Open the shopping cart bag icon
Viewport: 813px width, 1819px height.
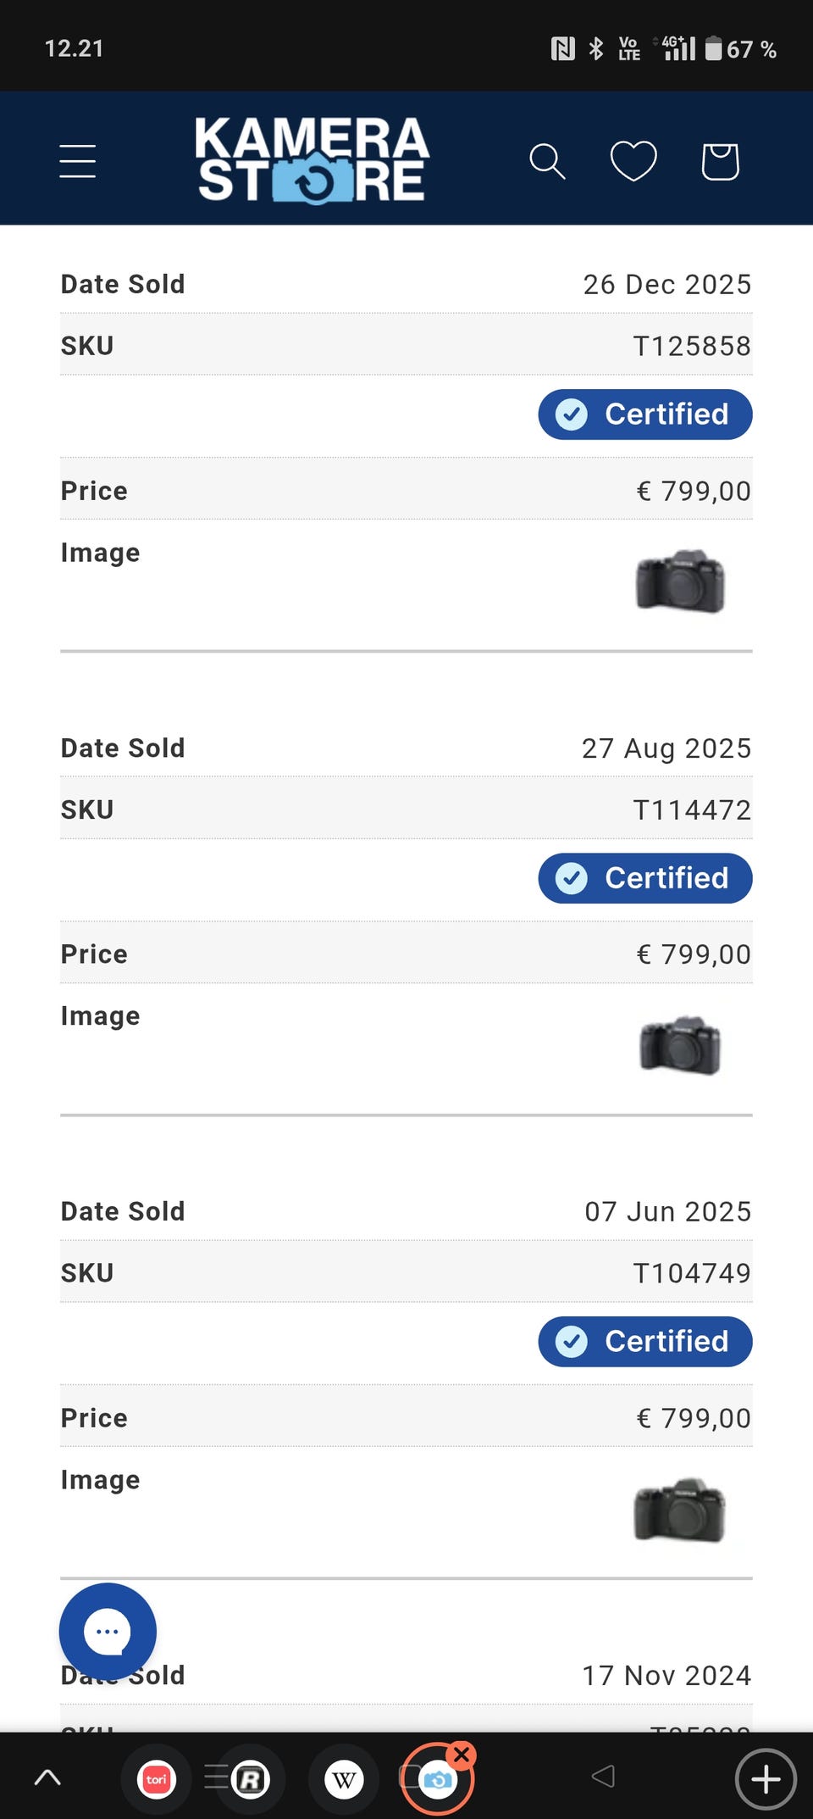point(720,161)
